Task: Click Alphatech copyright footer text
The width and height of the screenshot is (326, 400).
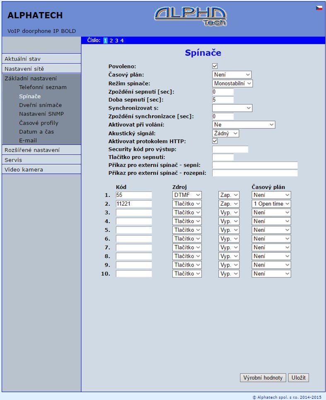Action: 287,397
